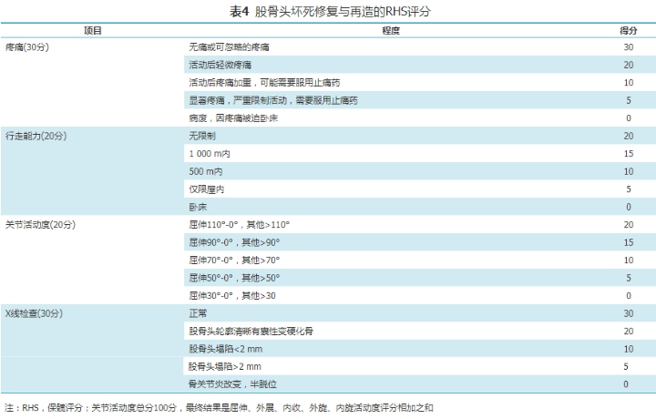
Task: Click the text 股骨头塌陷<2 mm
Action: click(226, 349)
